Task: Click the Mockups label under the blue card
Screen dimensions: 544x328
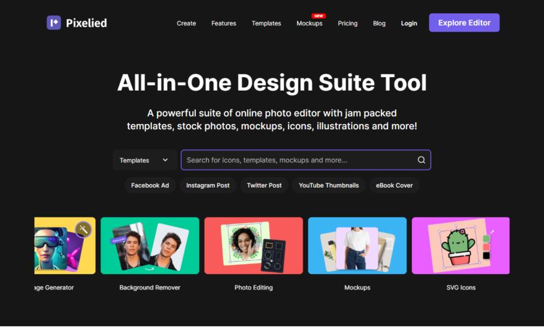Action: 357,288
